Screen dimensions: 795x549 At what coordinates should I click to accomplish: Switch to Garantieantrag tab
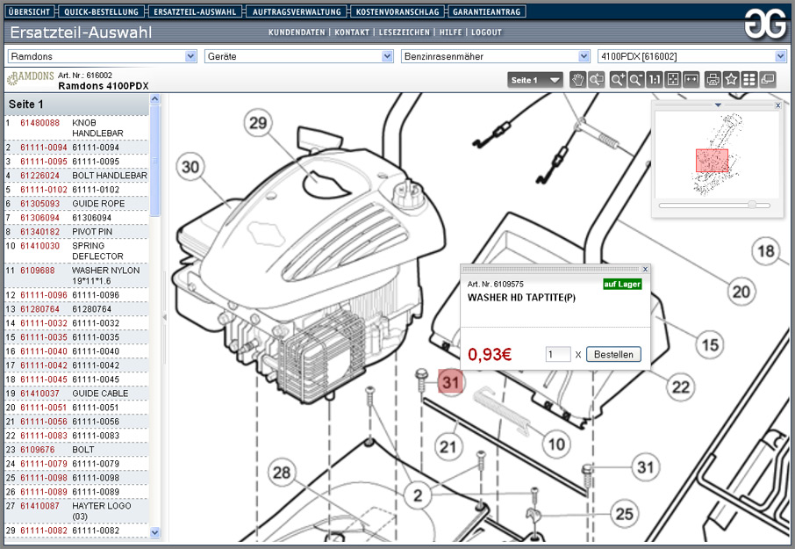pos(487,11)
